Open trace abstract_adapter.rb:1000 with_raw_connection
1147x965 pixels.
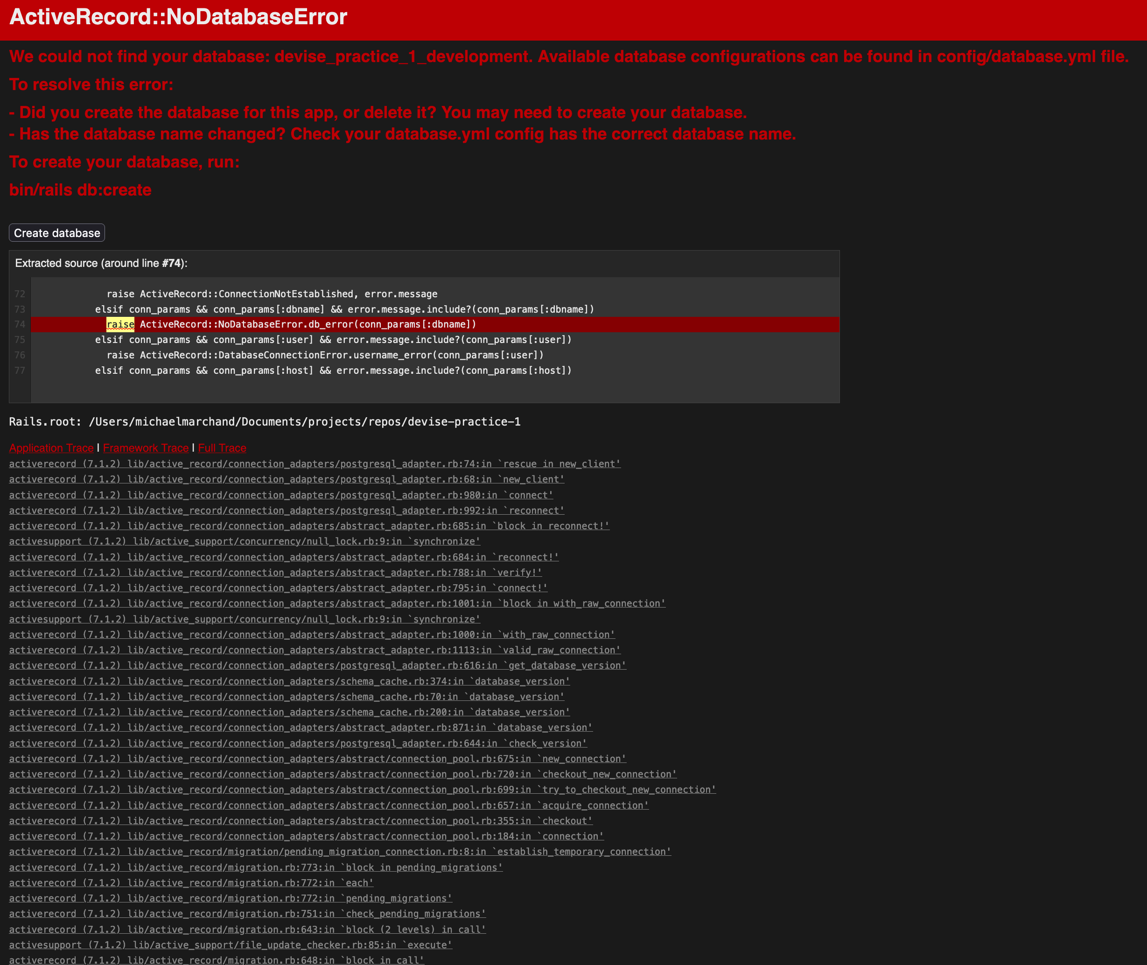coord(312,635)
